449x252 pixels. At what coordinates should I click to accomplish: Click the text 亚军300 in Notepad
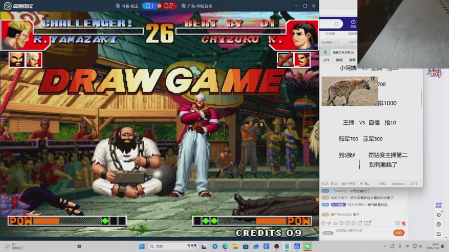pos(373,139)
